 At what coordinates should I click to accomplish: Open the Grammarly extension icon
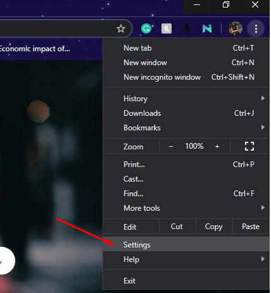147,28
